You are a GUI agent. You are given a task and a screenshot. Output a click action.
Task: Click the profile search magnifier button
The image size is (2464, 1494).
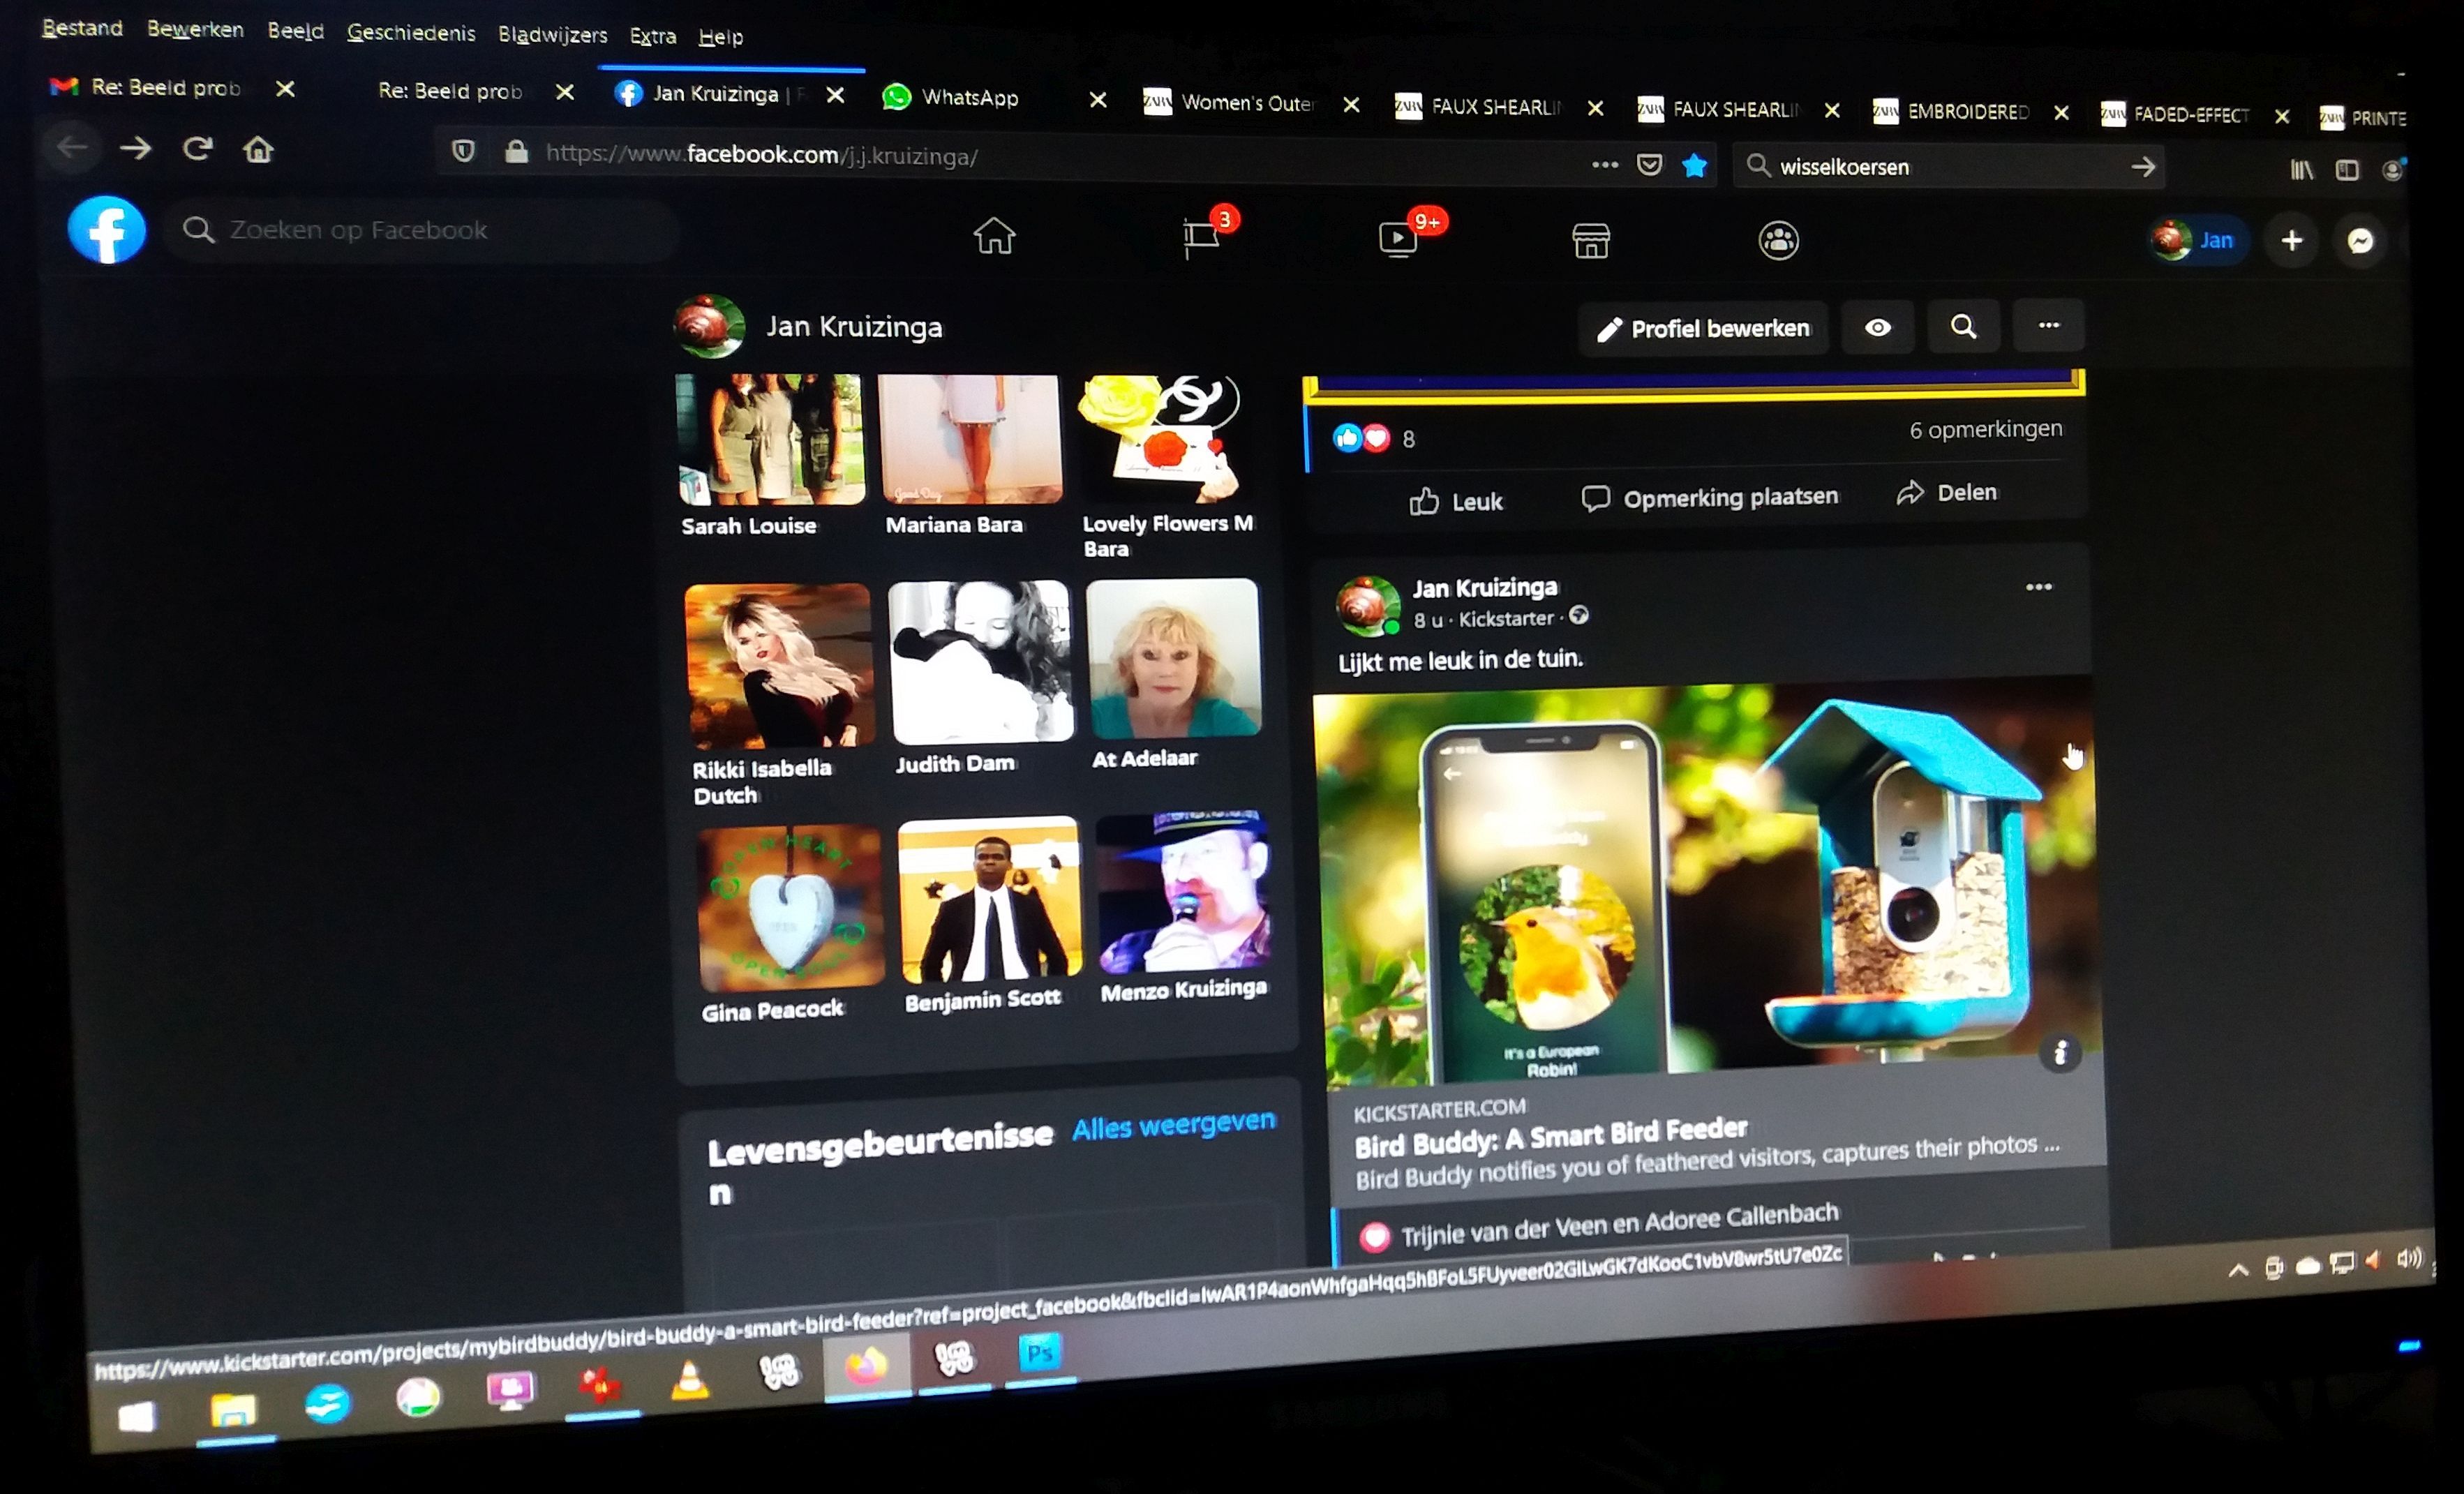(1963, 327)
